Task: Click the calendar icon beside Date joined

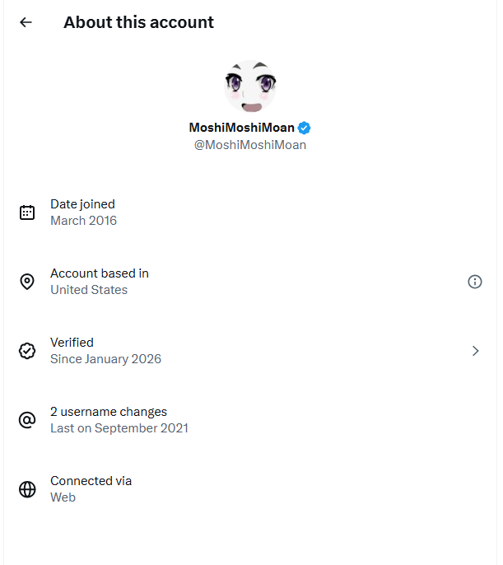Action: 27,212
